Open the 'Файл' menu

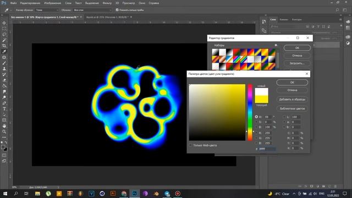coord(13,3)
